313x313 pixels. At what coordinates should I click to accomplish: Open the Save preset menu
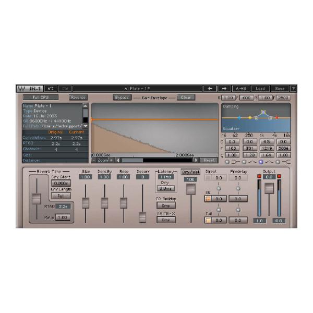tap(280, 89)
